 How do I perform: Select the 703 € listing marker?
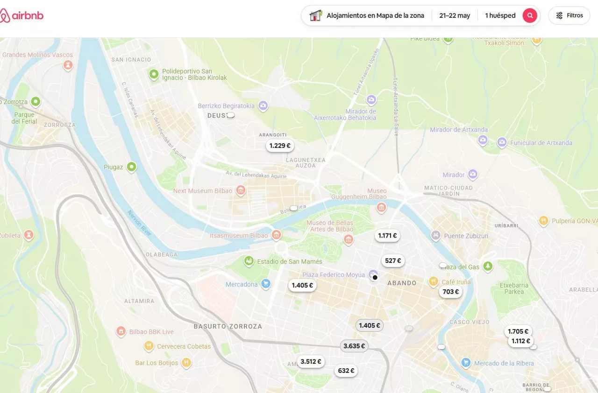point(451,292)
